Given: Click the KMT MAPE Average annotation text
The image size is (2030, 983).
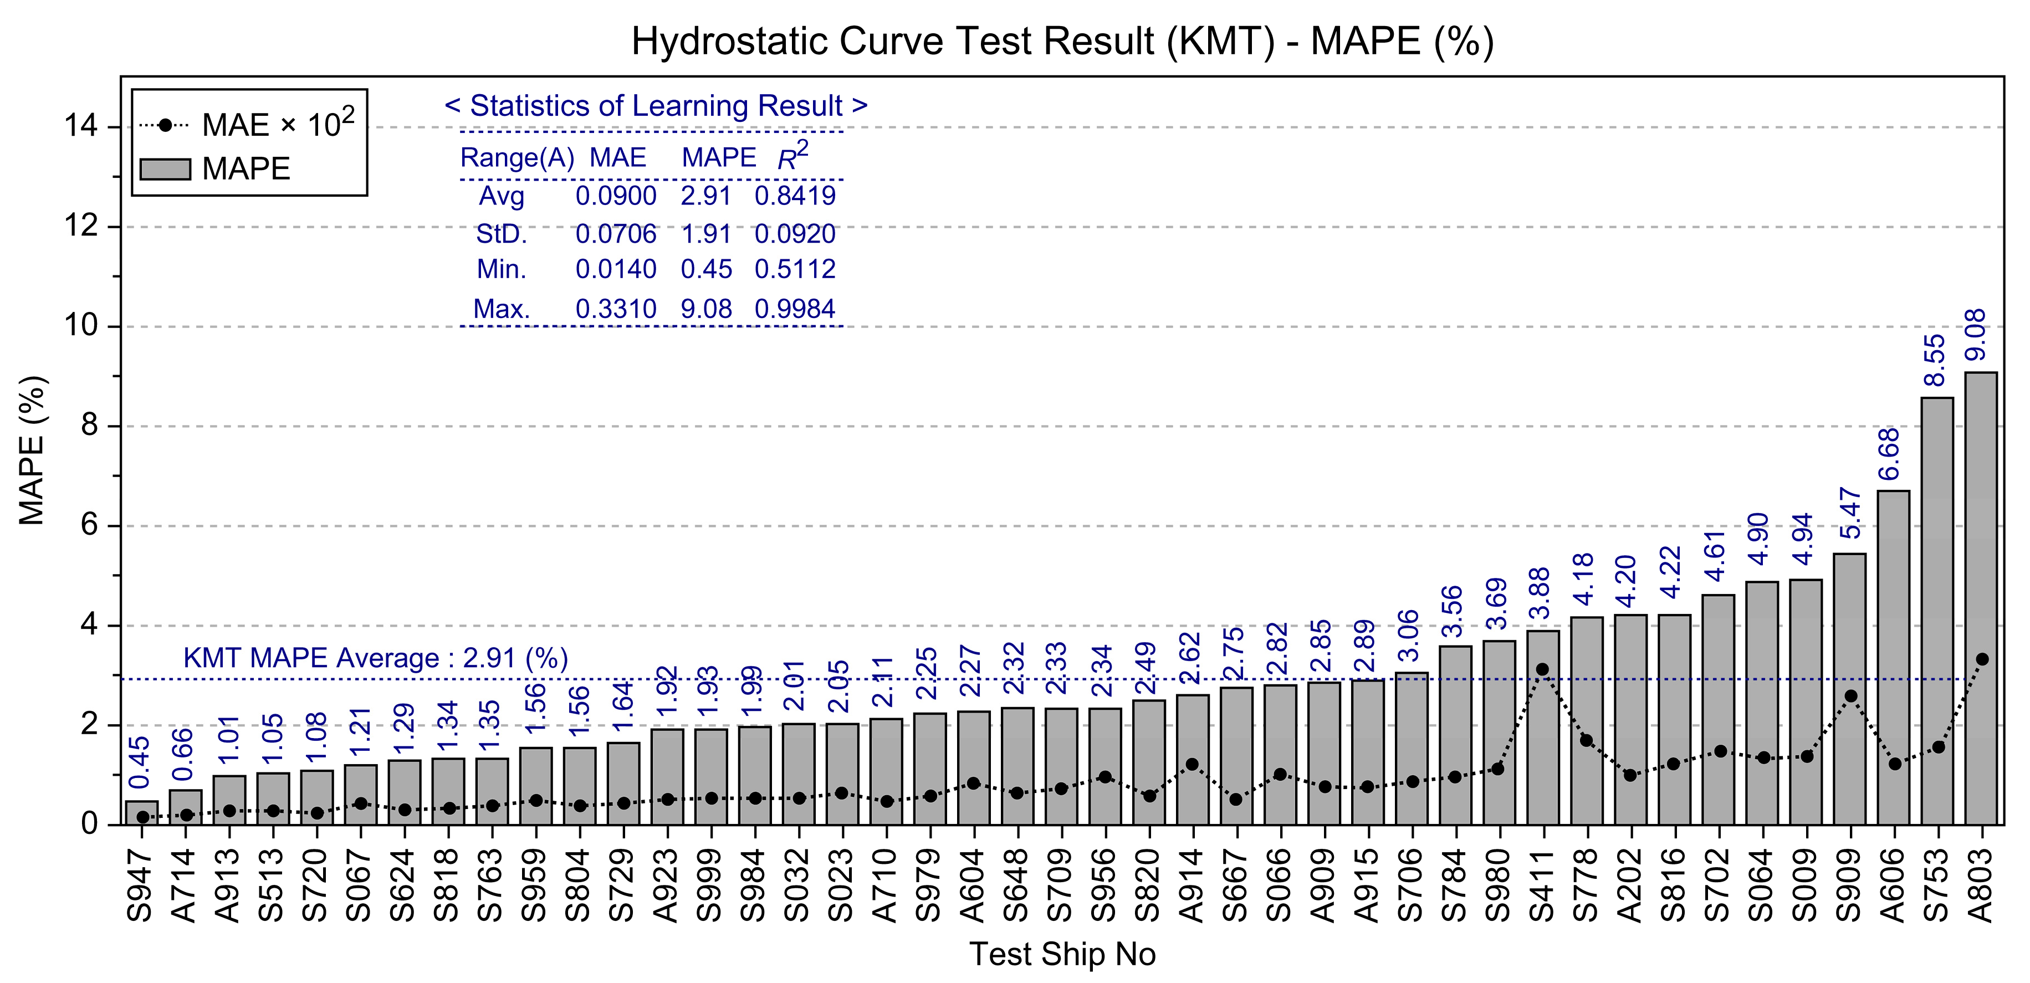Looking at the screenshot, I should click(376, 658).
